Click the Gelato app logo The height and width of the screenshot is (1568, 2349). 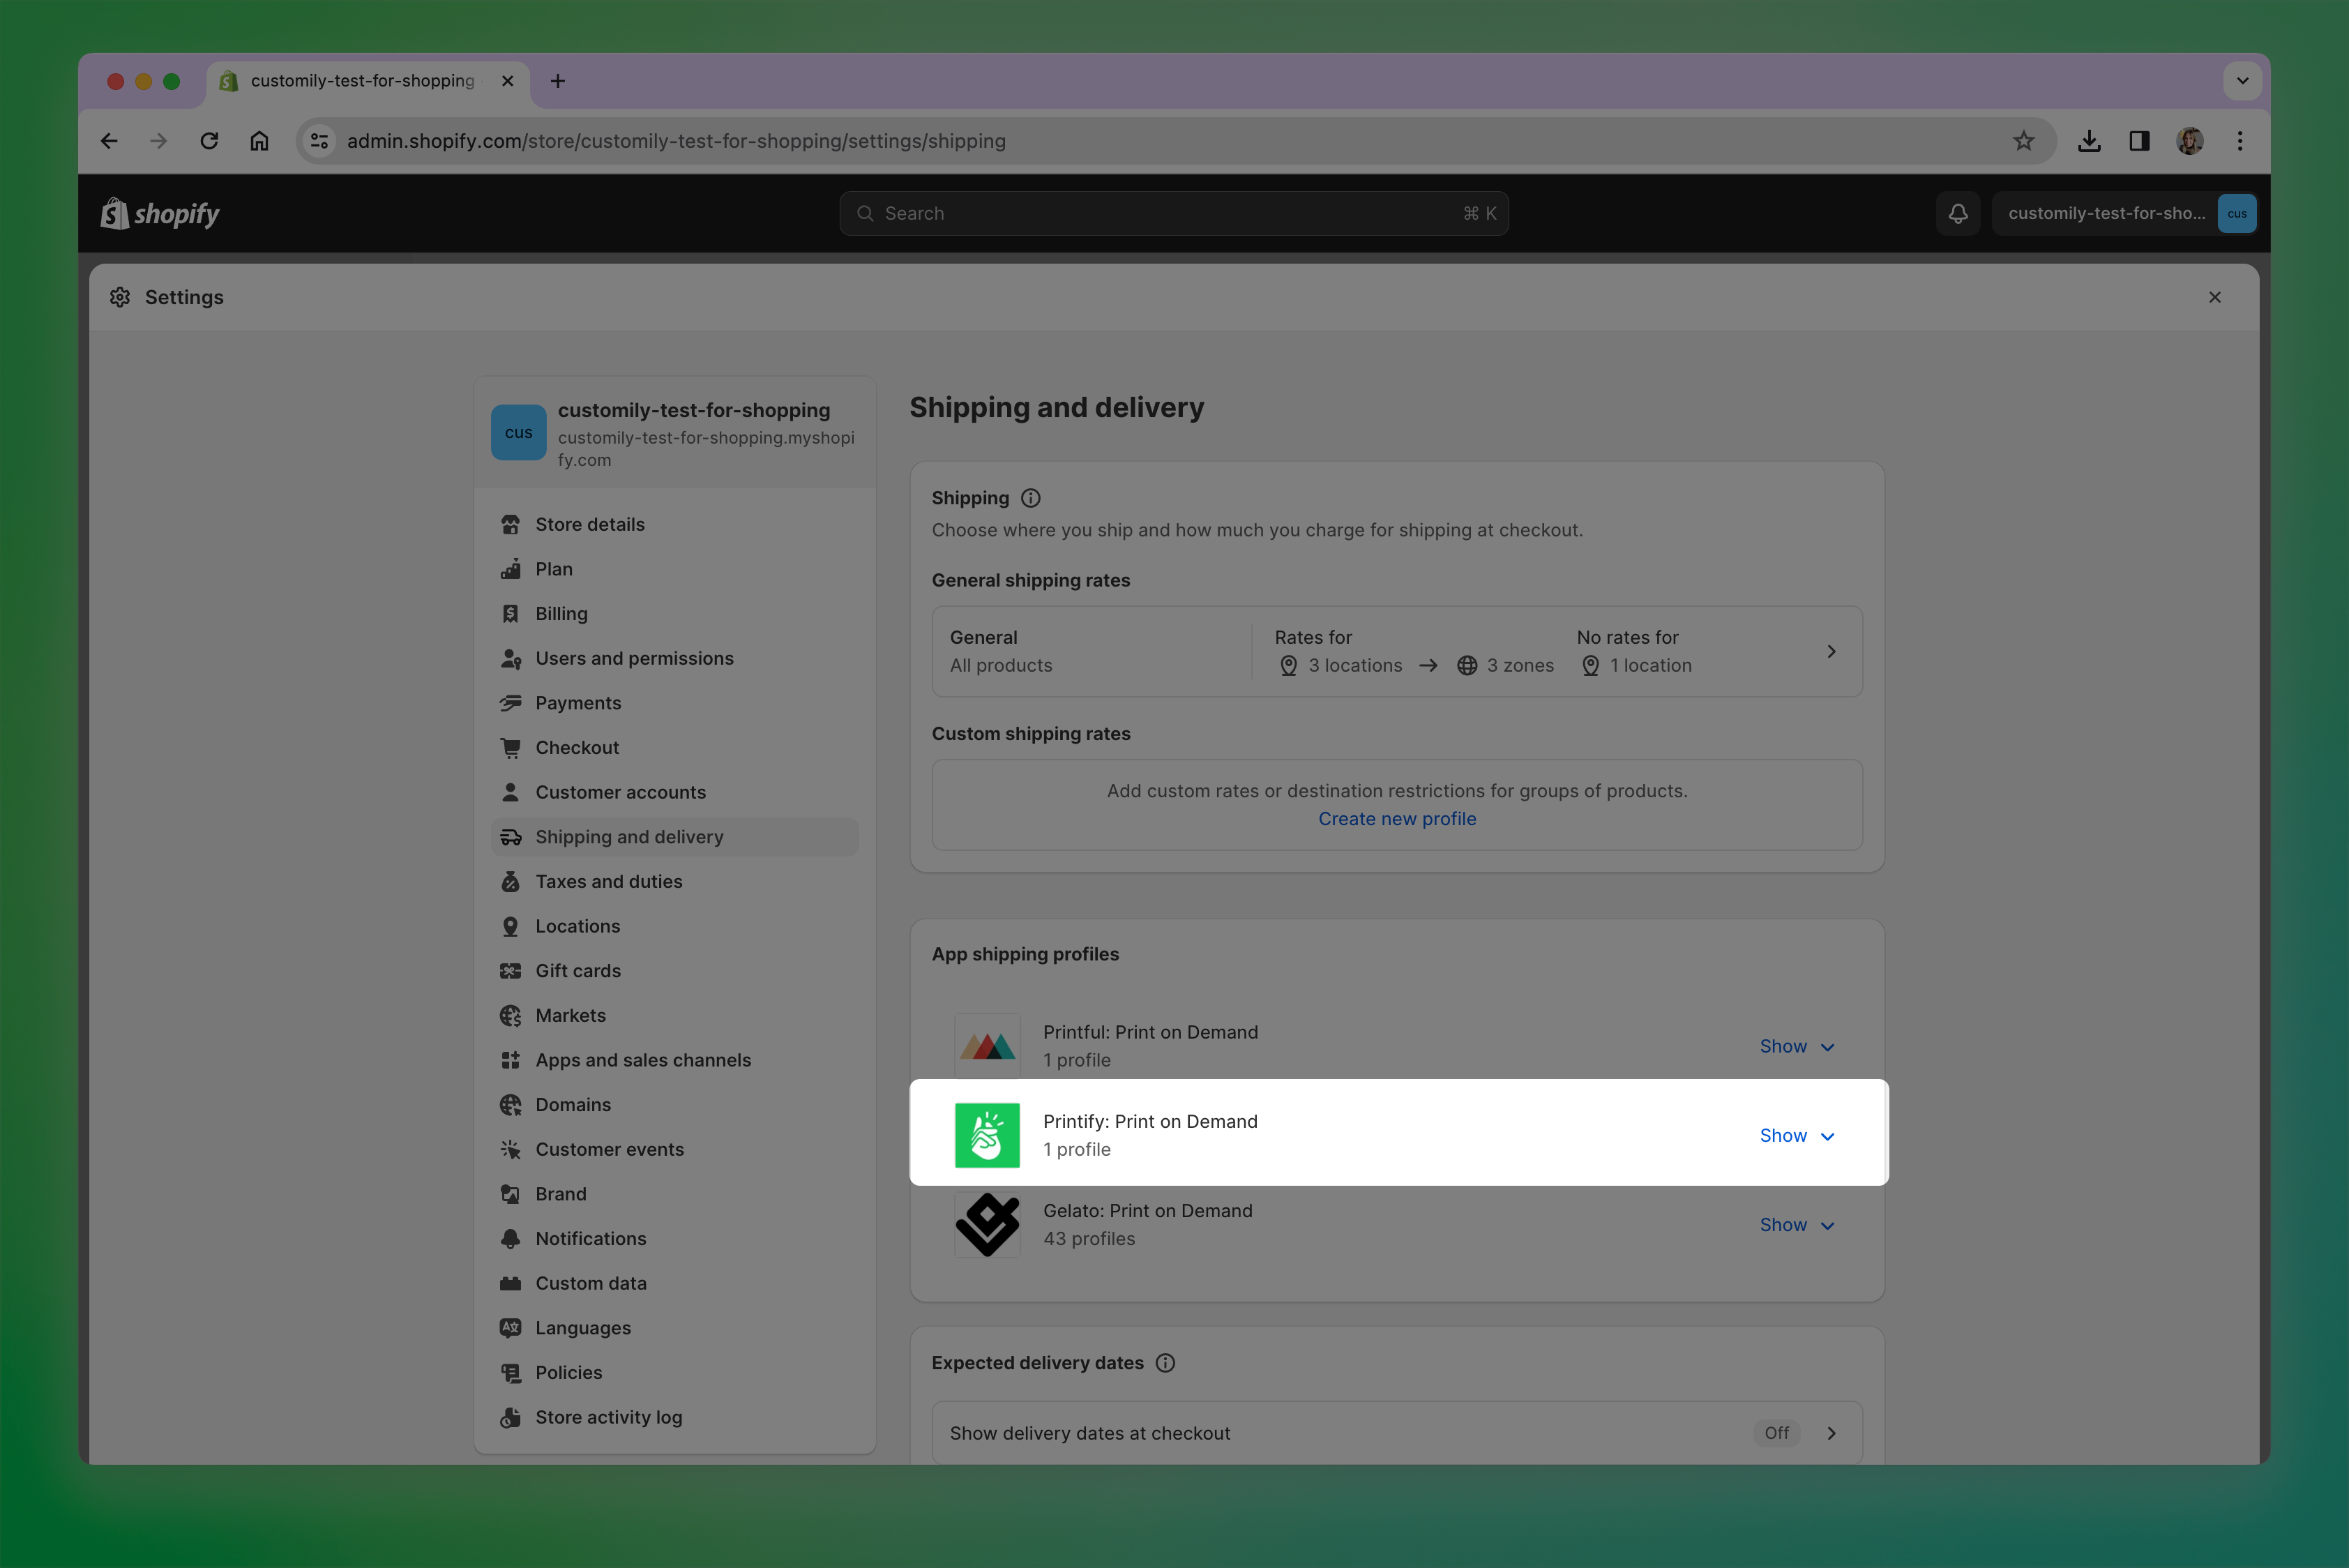point(987,1224)
